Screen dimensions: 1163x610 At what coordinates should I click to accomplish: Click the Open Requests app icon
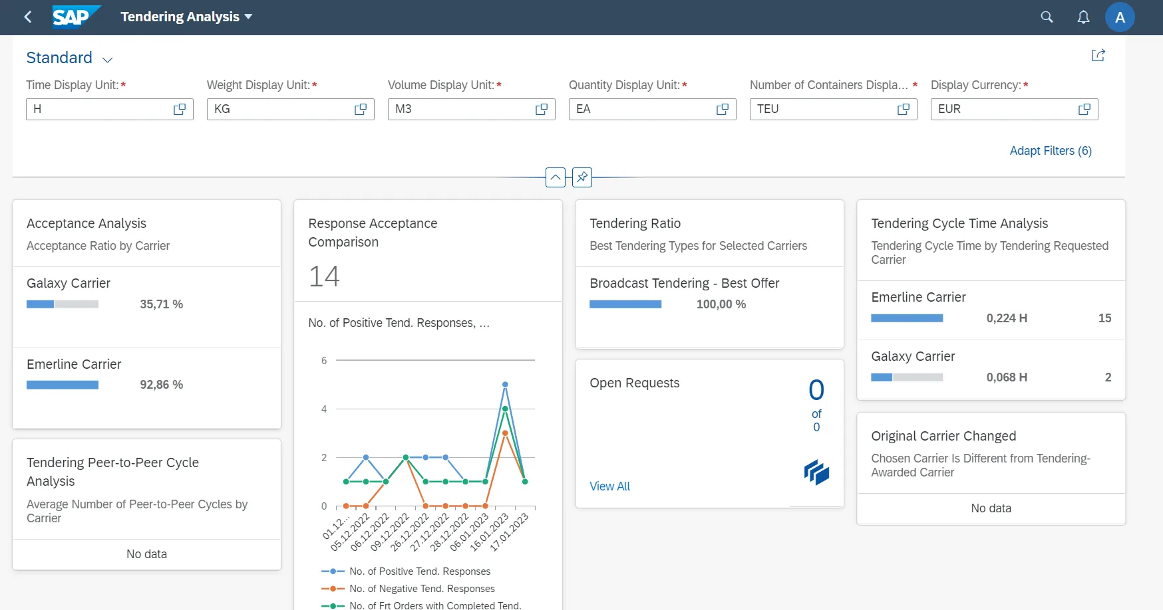[816, 472]
